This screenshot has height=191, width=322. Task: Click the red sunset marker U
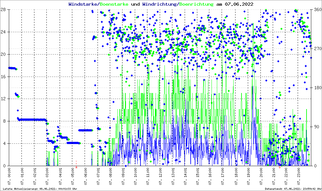pos(279,168)
